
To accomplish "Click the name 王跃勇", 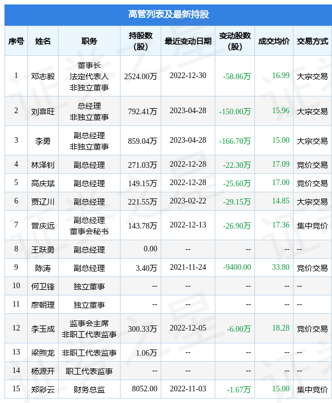I will click(43, 250).
